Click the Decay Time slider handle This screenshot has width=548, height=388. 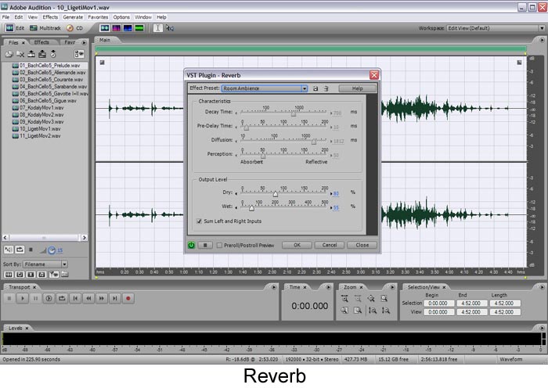click(294, 114)
